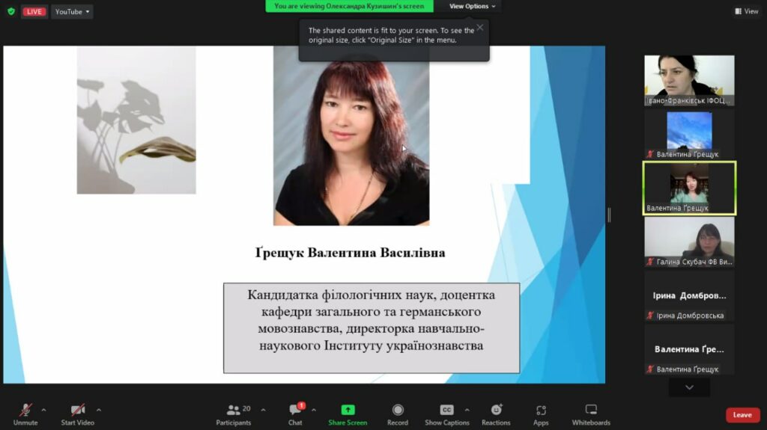Click the green encryption shield icon
Image resolution: width=767 pixels, height=430 pixels.
tap(10, 11)
